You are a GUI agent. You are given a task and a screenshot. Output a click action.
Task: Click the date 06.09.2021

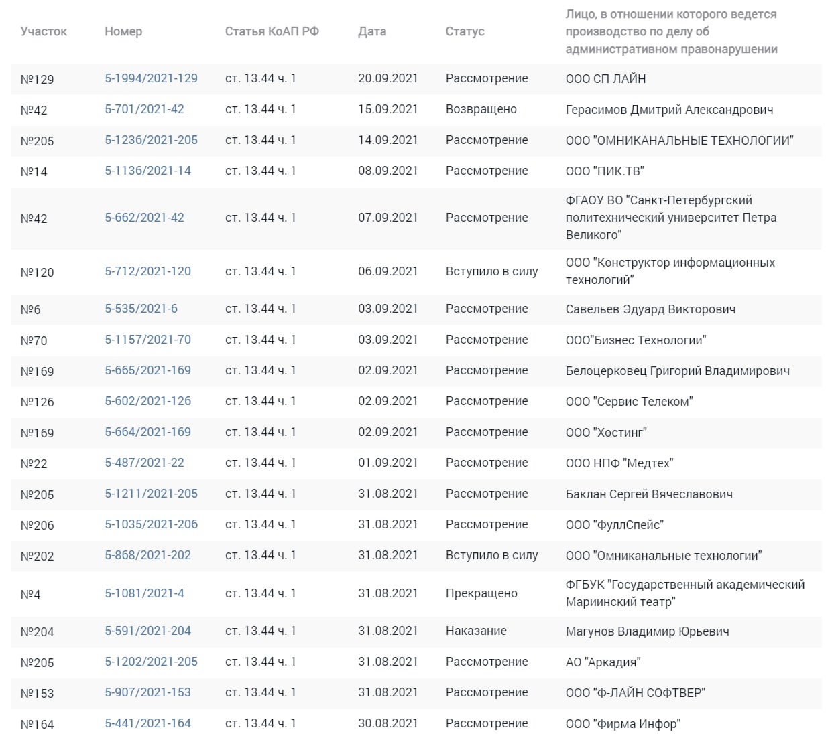point(388,271)
